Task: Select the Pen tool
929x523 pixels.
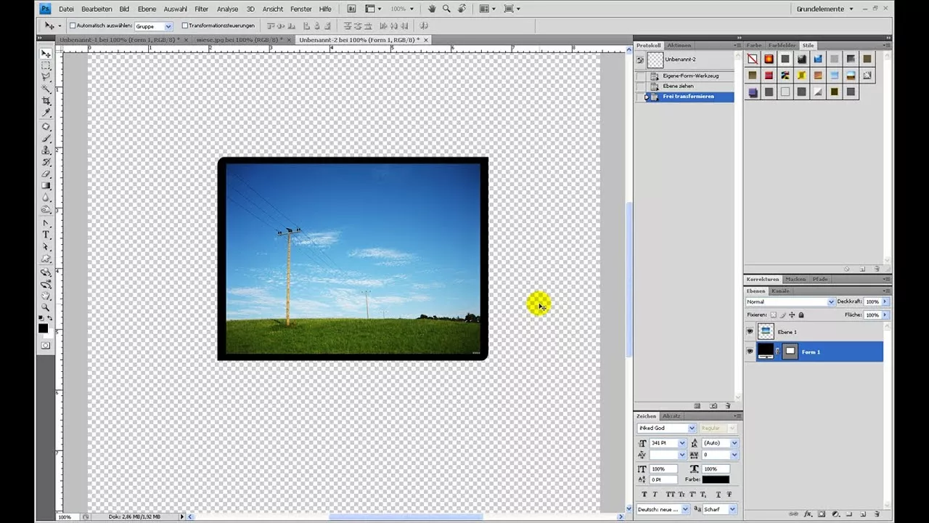Action: click(46, 222)
